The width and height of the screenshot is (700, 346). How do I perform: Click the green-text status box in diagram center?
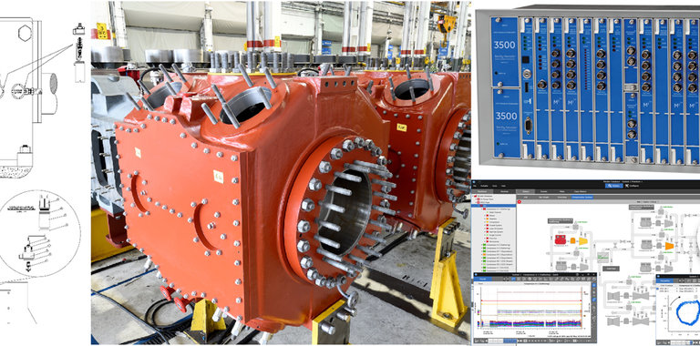coord(602,258)
